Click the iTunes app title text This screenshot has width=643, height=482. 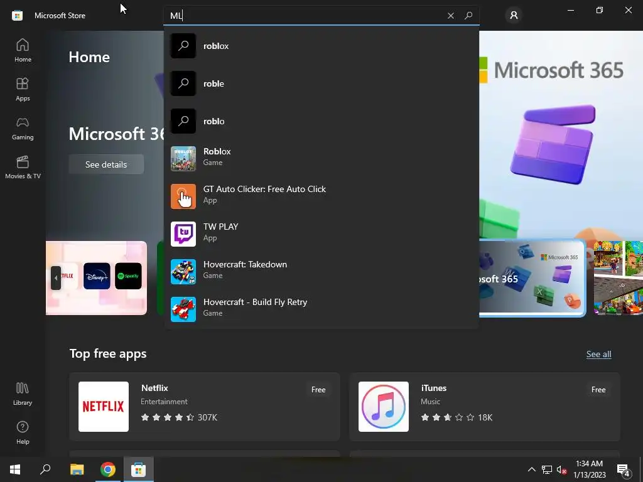click(x=434, y=388)
